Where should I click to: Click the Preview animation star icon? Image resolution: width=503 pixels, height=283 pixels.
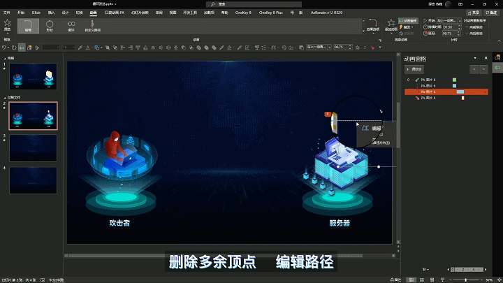coord(8,25)
